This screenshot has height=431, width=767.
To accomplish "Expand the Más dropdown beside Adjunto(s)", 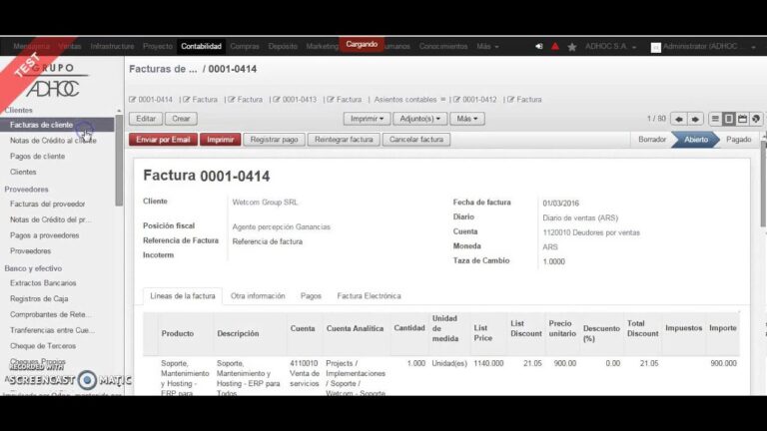I will click(x=467, y=119).
